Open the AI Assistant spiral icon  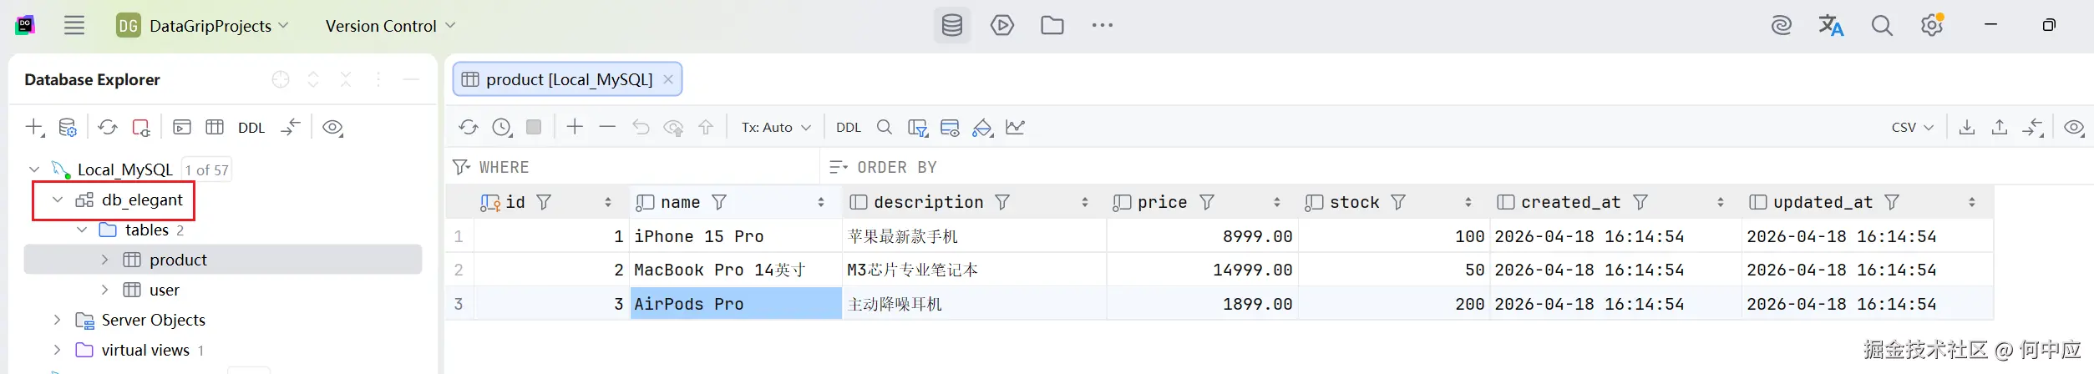click(1781, 26)
